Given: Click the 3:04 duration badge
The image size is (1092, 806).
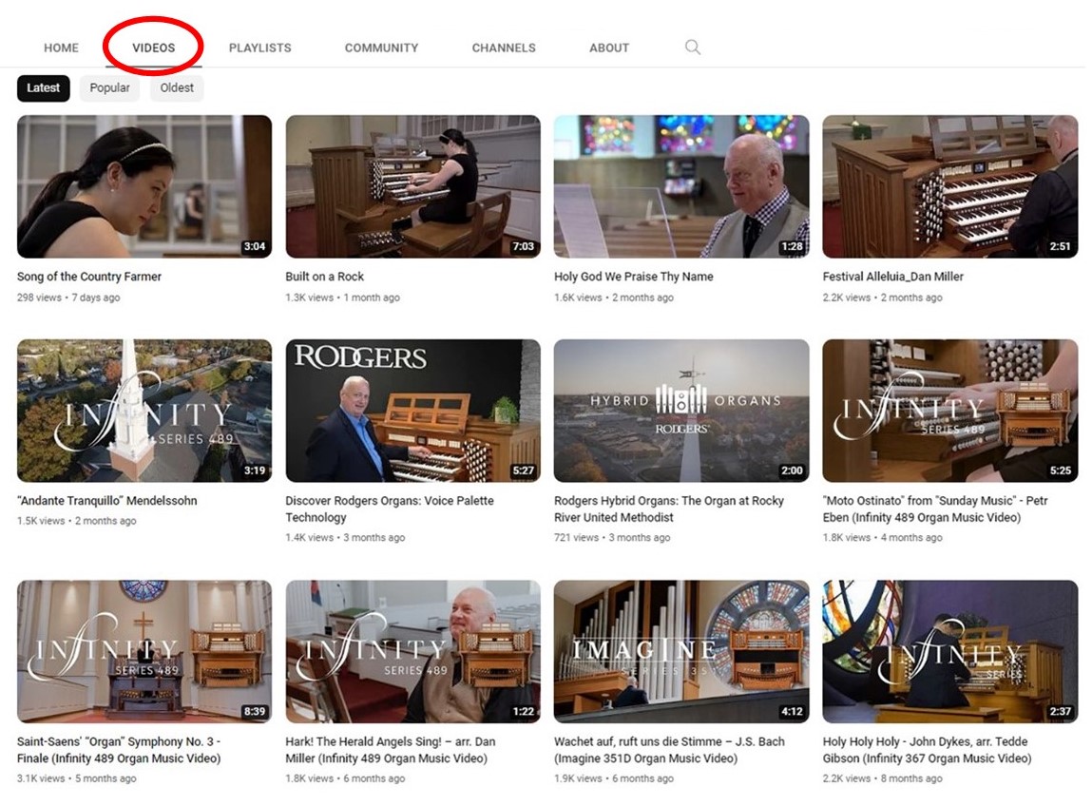Looking at the screenshot, I should click(254, 246).
